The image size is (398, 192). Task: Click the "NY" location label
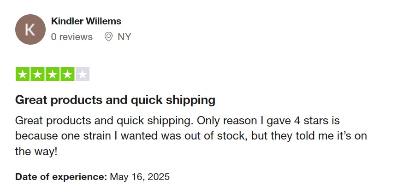pos(125,37)
